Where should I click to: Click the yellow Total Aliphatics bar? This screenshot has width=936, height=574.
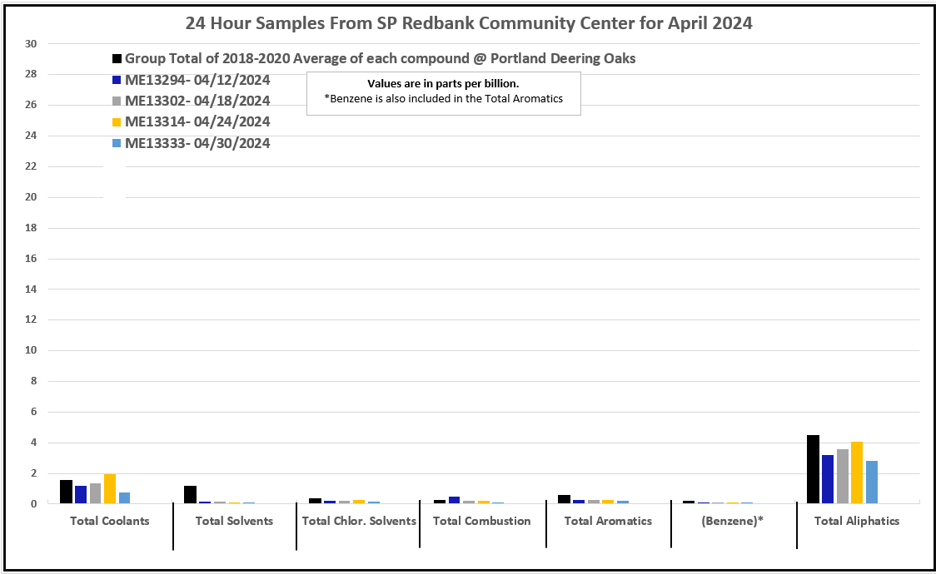coord(857,473)
